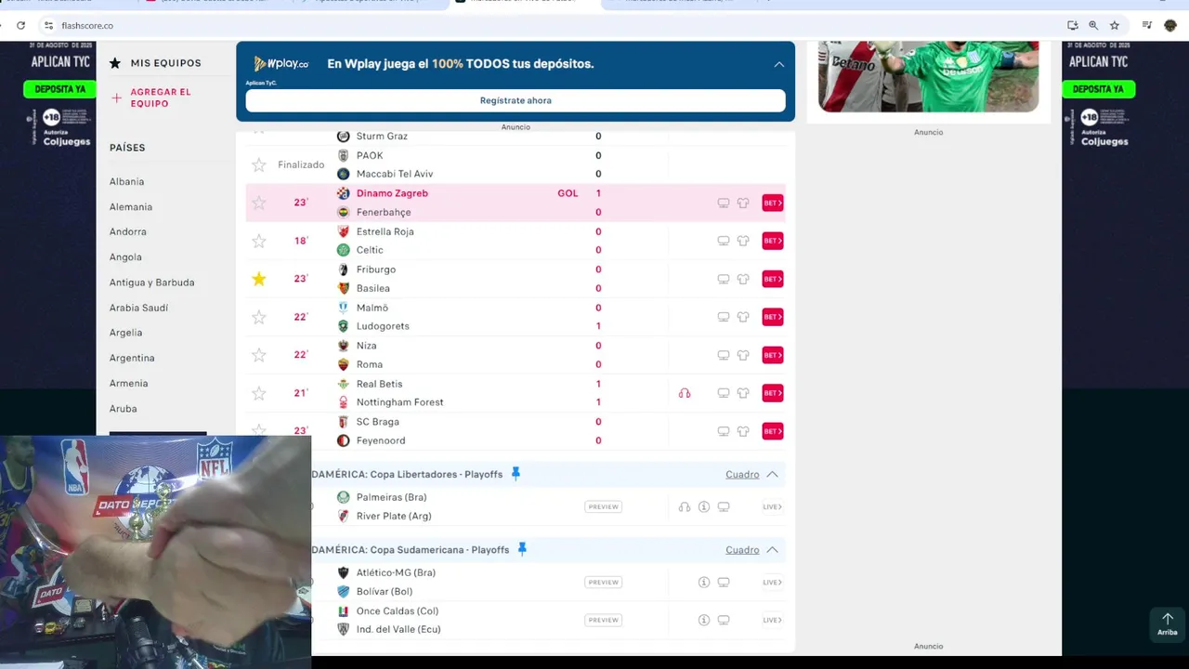Open PREVIEW for Atlético-MG vs Bolívar

pos(603,583)
